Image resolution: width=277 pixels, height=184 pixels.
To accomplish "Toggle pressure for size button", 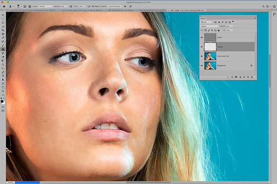I will coord(131,6).
